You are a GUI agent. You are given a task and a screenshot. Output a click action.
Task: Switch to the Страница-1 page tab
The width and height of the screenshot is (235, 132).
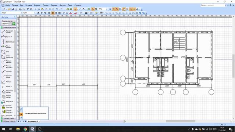(33, 121)
